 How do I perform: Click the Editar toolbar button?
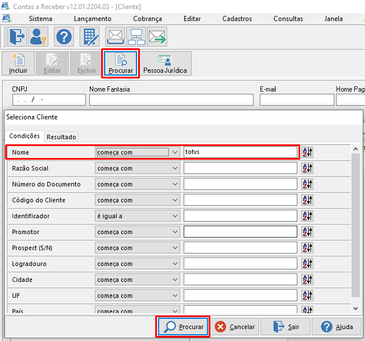52,64
